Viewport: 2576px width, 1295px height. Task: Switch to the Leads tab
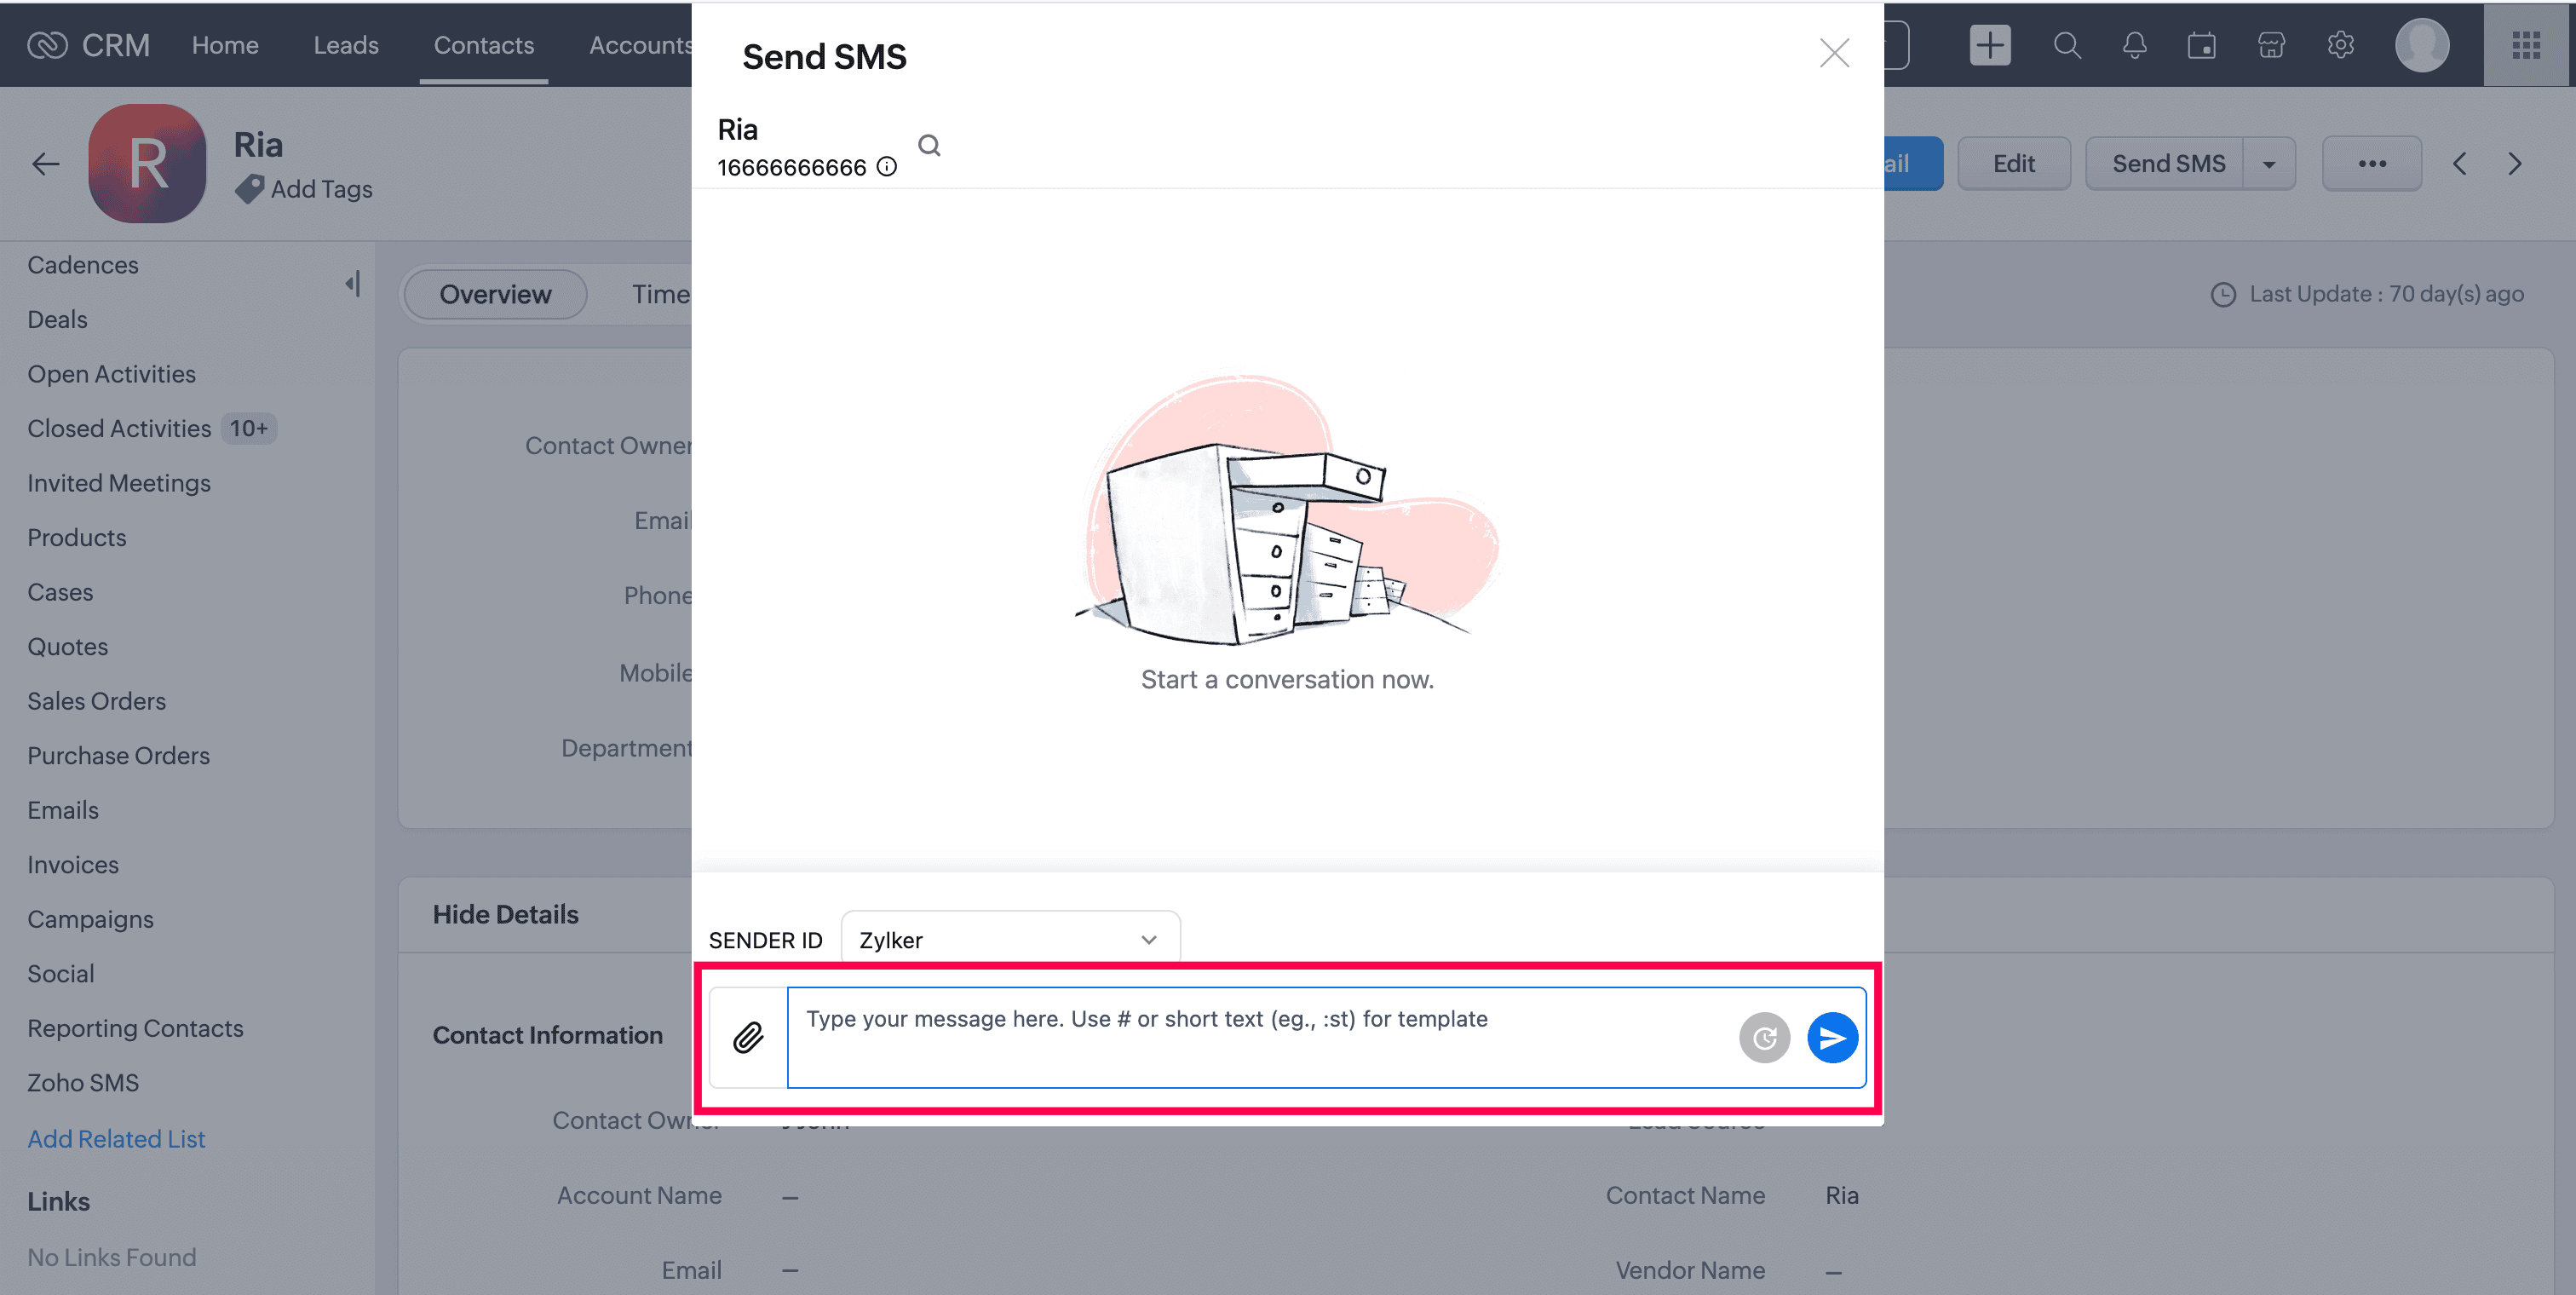pos(345,45)
